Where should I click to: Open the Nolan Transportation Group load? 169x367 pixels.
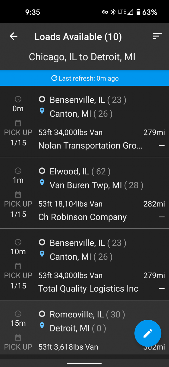84,121
